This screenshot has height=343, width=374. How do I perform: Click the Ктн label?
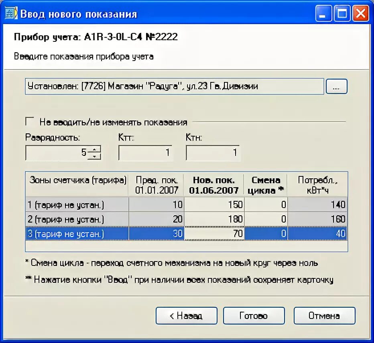pyautogui.click(x=194, y=138)
